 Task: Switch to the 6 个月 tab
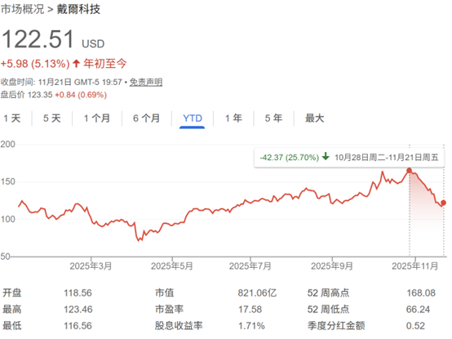pos(146,118)
